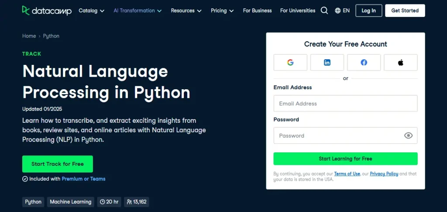Click the people icon next to 13,162
The image size is (447, 212).
[x=129, y=202]
